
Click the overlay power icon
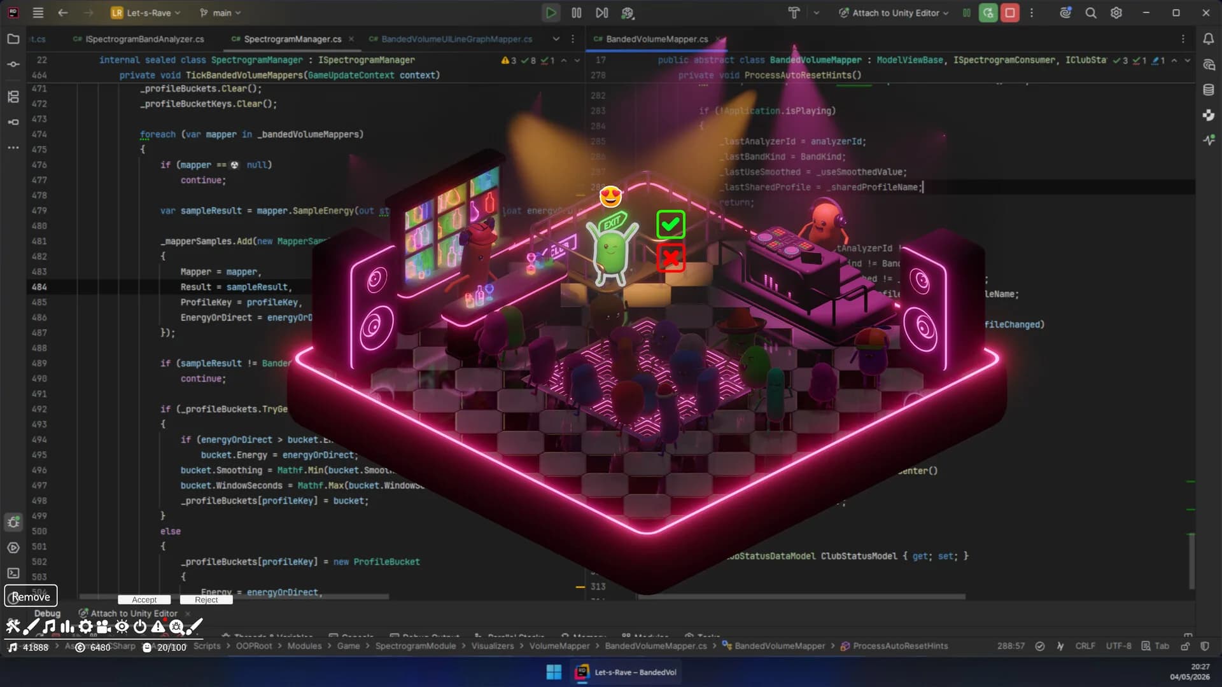click(140, 627)
